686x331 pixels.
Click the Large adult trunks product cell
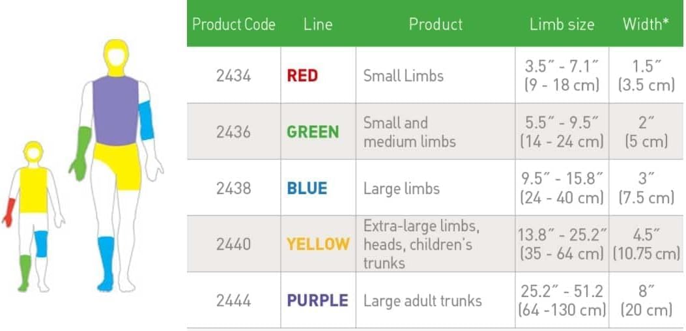click(422, 300)
